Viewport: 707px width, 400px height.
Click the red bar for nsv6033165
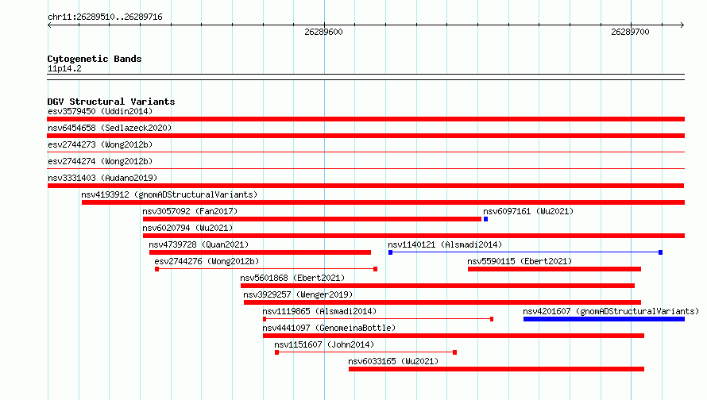coord(496,369)
